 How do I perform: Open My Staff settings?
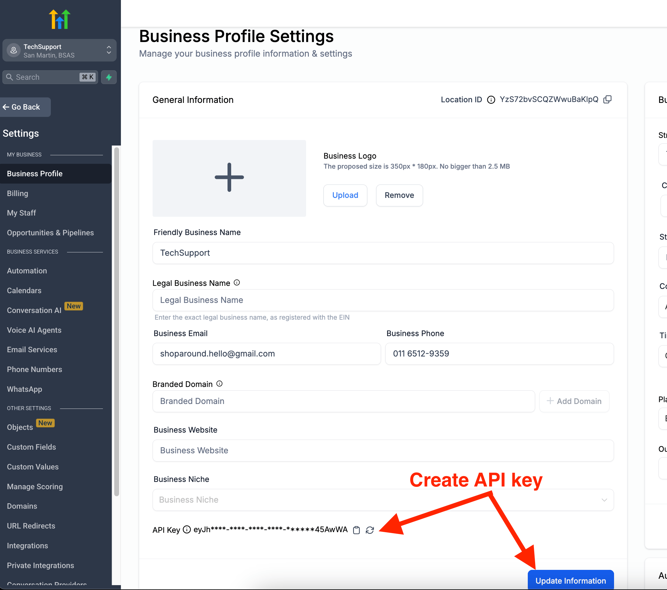tap(22, 213)
